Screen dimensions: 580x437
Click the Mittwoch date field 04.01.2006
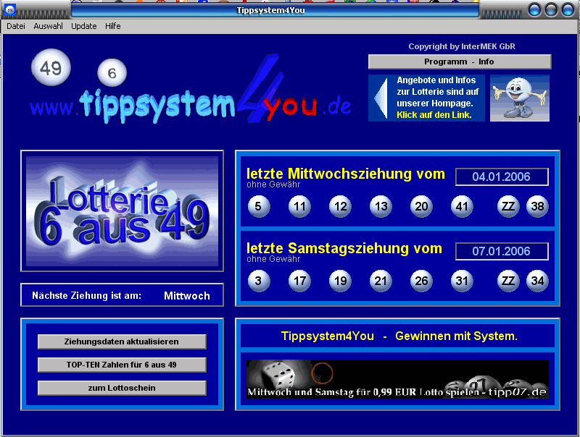[x=502, y=177]
